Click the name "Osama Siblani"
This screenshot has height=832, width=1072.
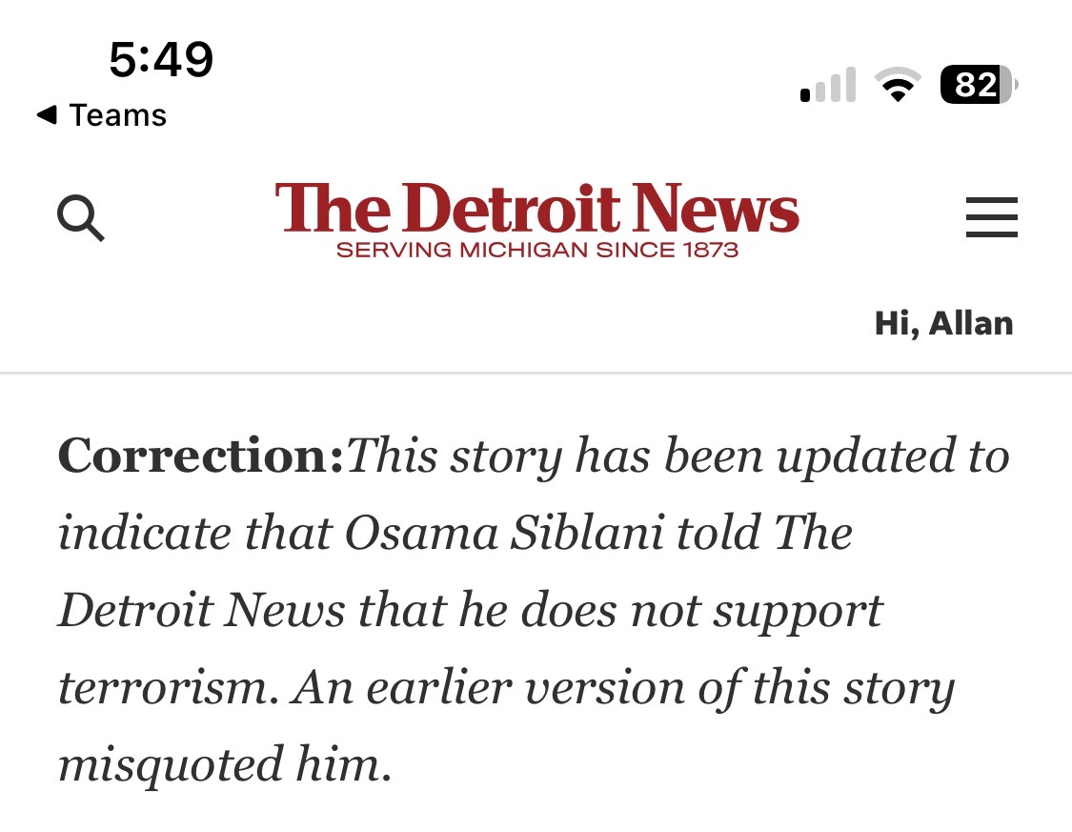tap(503, 534)
